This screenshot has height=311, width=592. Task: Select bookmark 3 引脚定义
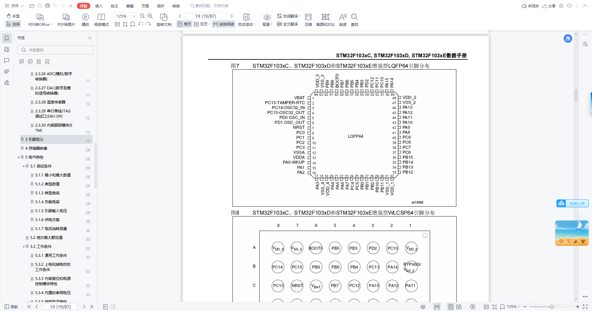[x=56, y=139]
